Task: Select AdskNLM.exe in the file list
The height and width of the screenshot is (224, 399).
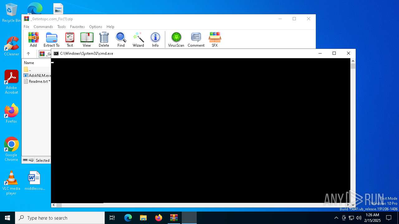Action: click(x=37, y=75)
